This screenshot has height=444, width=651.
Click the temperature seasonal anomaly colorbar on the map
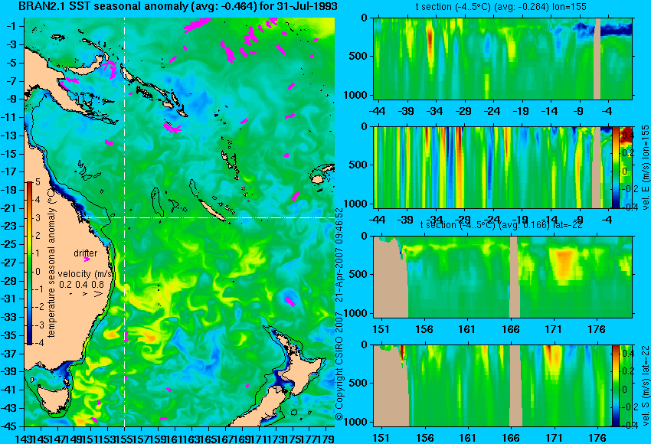(x=29, y=263)
